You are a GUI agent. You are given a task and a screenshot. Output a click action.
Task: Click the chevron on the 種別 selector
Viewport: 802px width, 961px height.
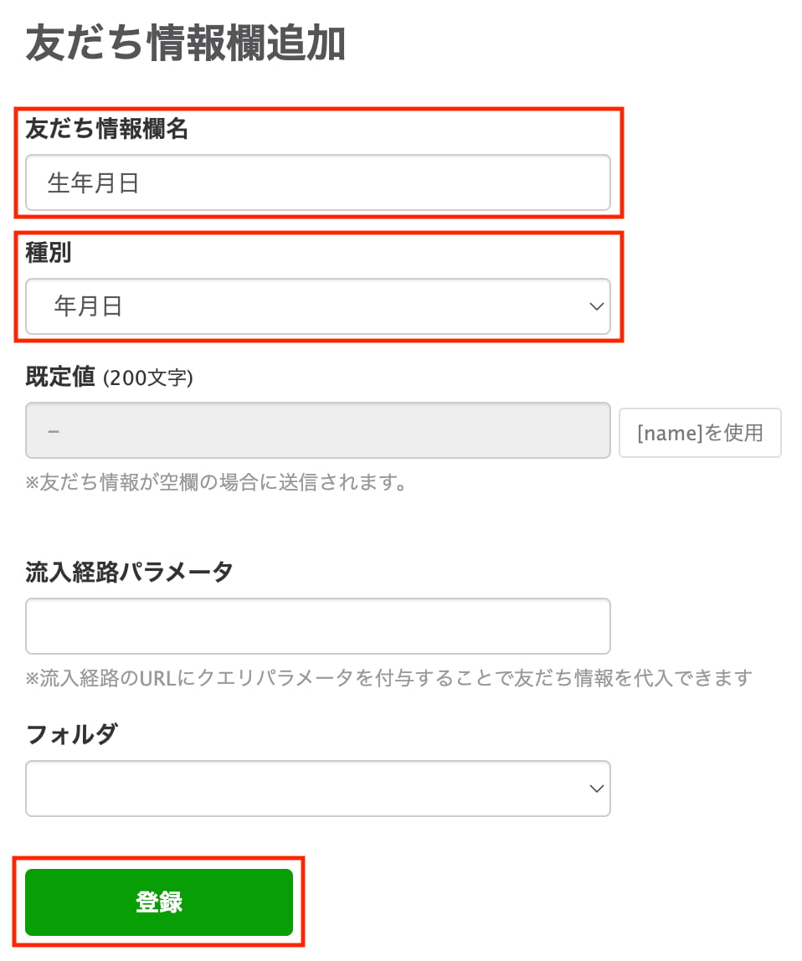pyautogui.click(x=595, y=306)
